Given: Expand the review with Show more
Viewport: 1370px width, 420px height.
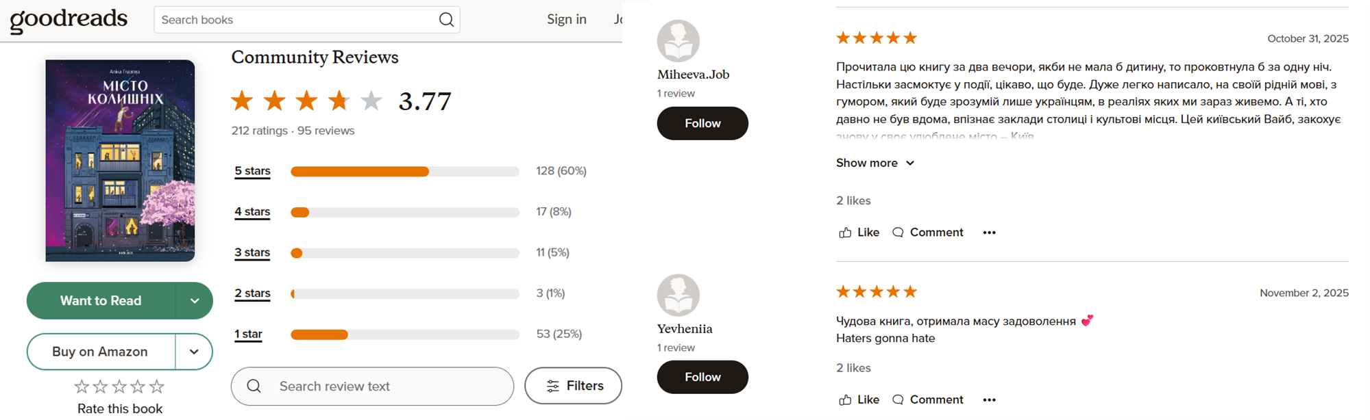Looking at the screenshot, I should tap(874, 163).
